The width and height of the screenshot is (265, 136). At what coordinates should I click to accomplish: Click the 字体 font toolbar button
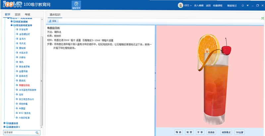(53, 21)
